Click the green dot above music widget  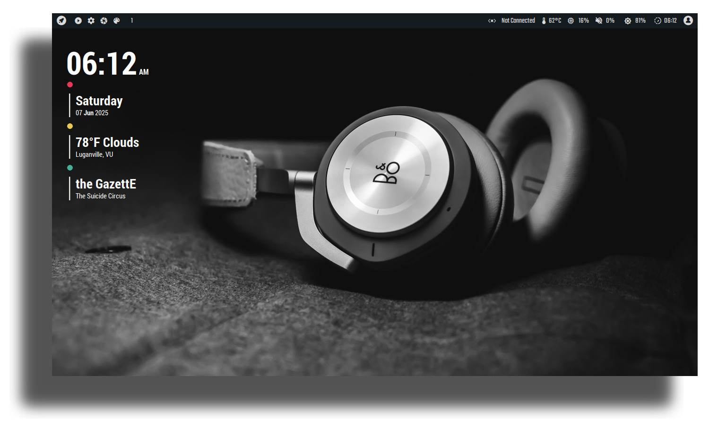click(70, 168)
